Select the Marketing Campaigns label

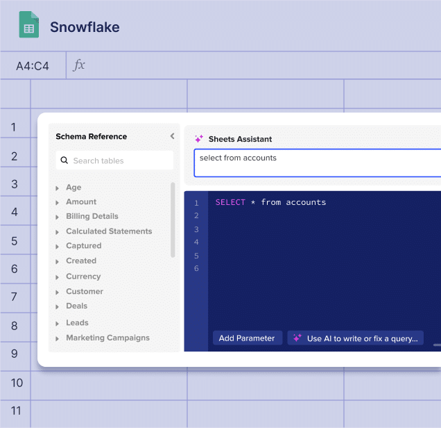[x=107, y=338]
